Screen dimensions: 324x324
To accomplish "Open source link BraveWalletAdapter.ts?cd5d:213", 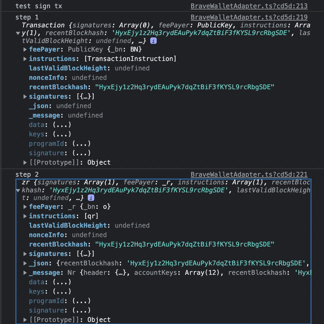I will coord(249,6).
